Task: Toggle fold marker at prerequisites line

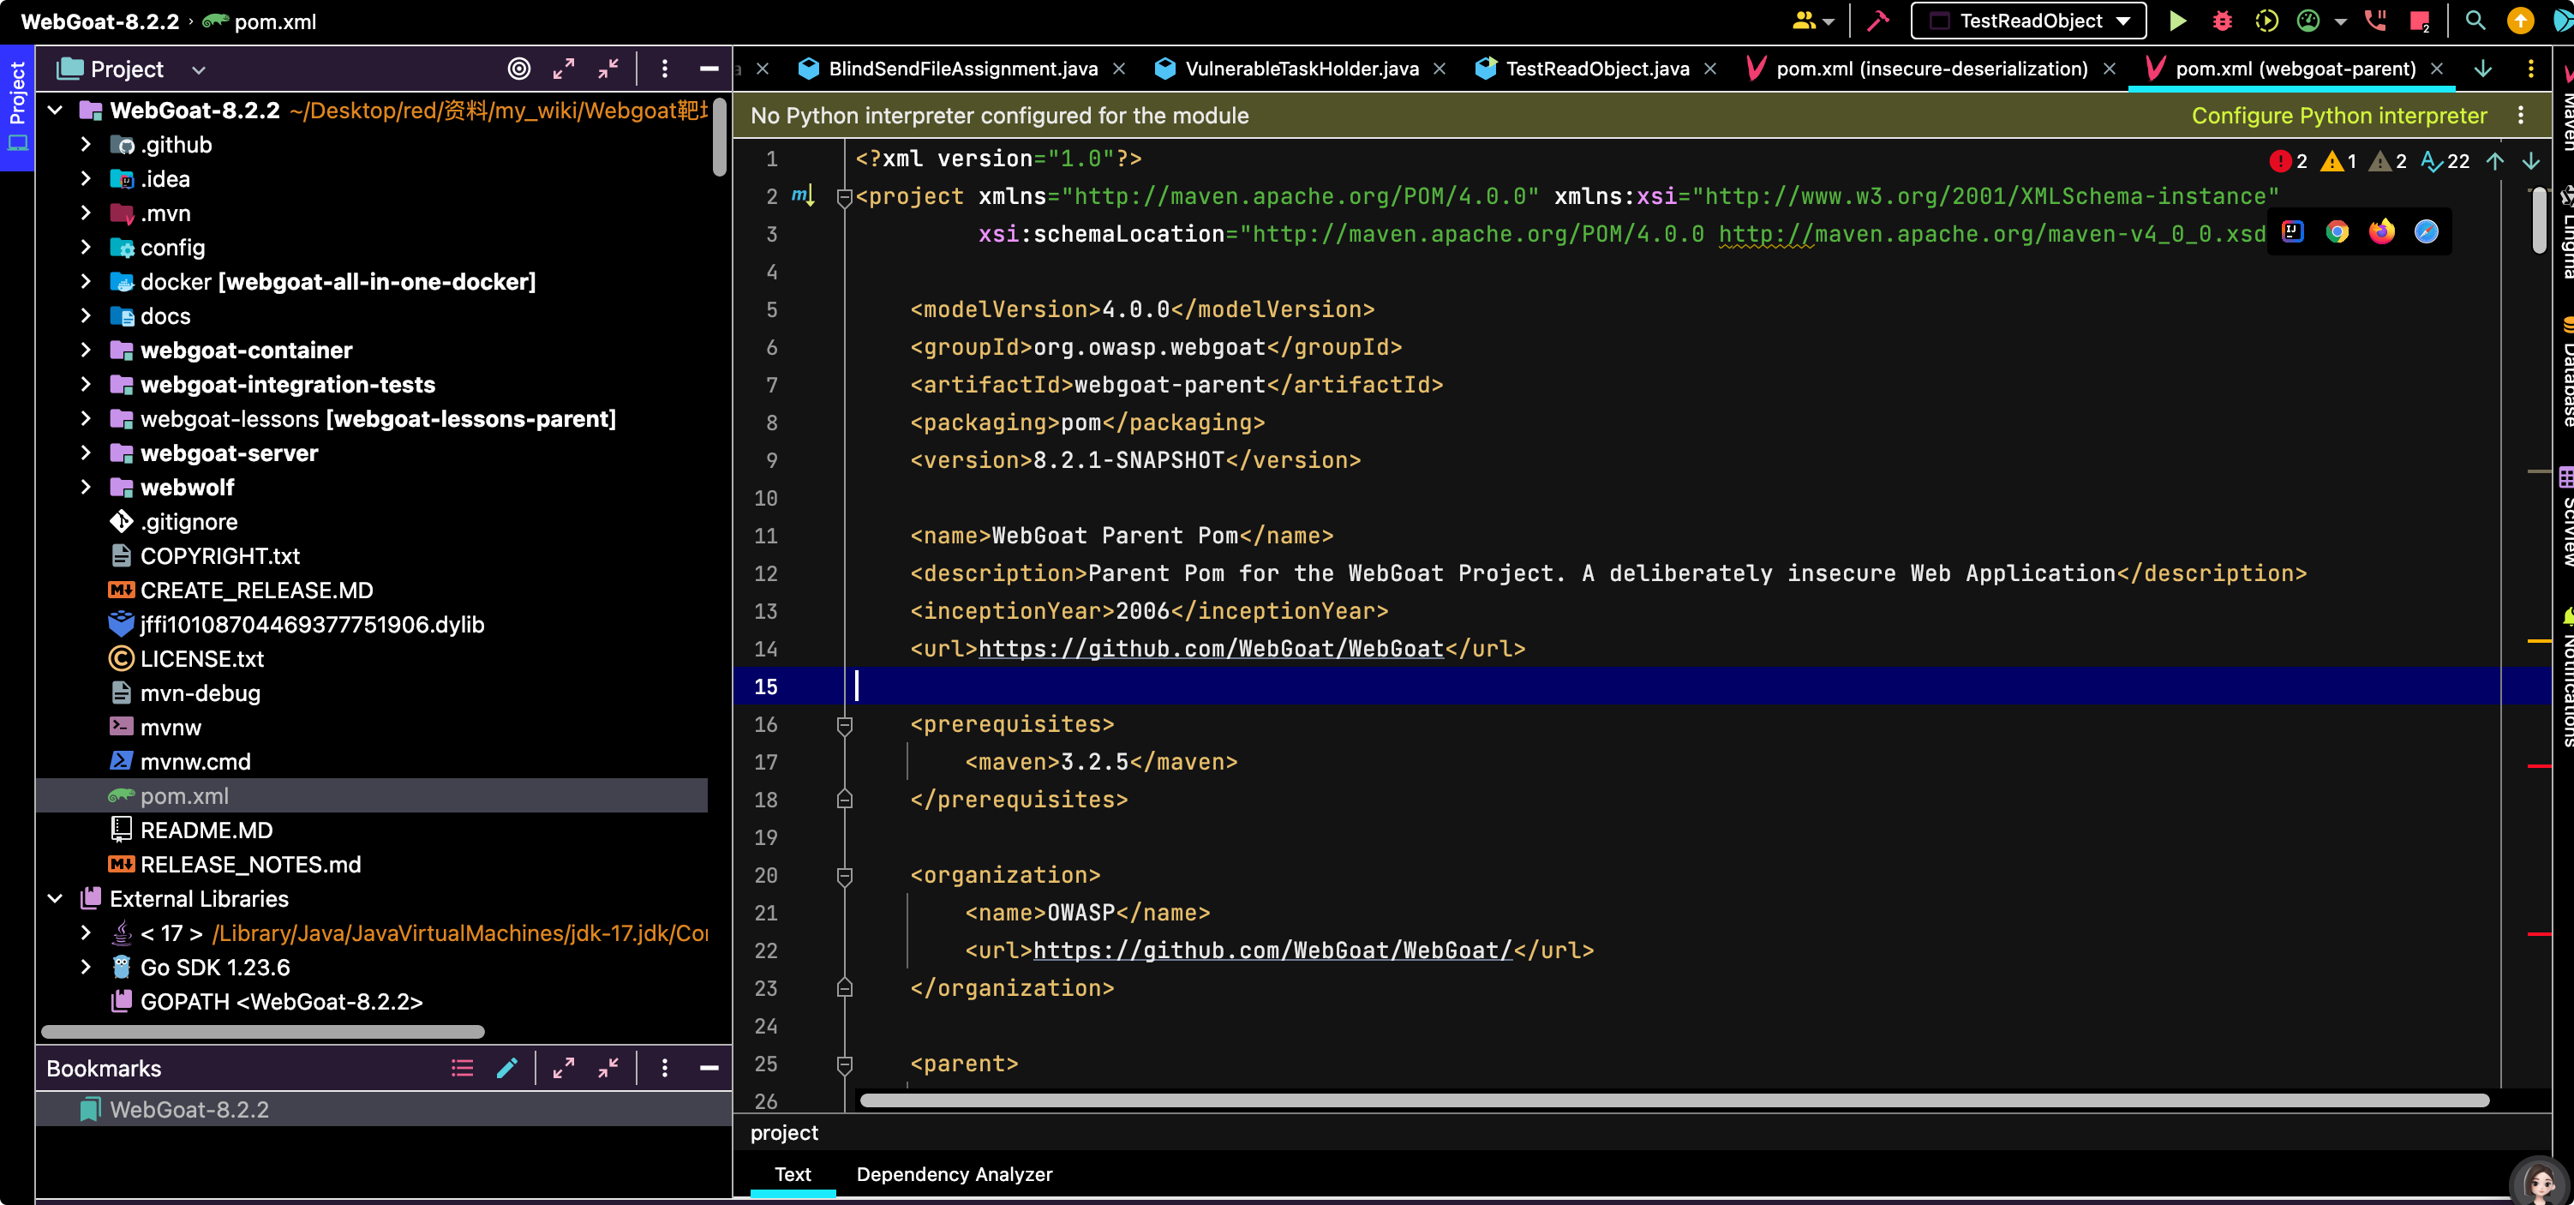Action: (844, 724)
